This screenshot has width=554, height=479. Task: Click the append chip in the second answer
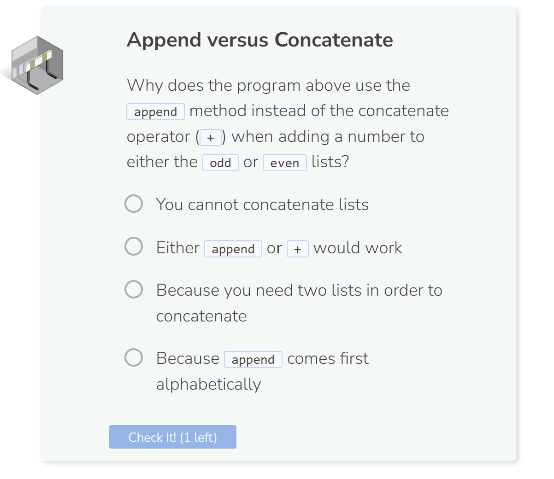click(x=233, y=249)
